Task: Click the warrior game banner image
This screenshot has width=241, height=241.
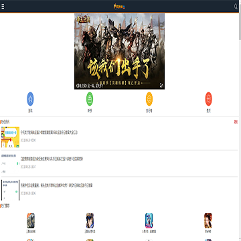Action: click(x=119, y=52)
